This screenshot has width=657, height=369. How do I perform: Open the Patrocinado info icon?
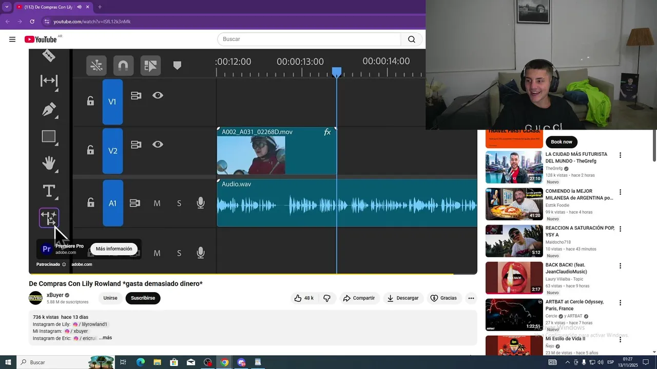pos(64,264)
